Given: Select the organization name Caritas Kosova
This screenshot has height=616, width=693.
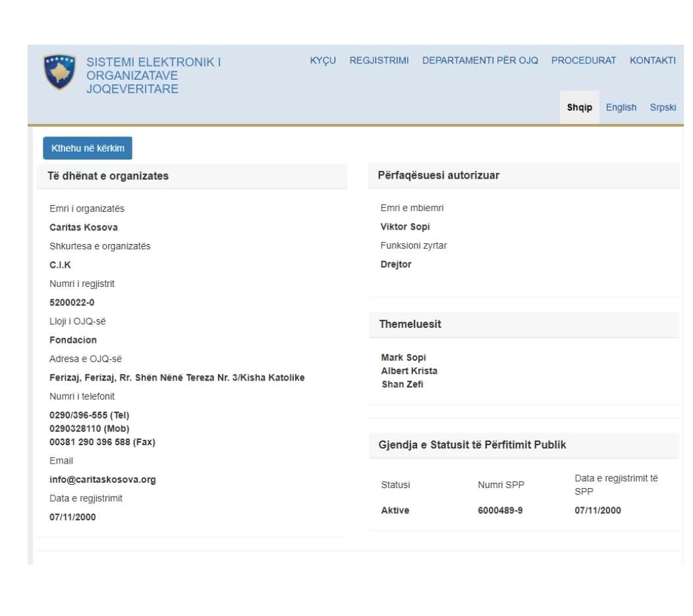Looking at the screenshot, I should coord(84,228).
